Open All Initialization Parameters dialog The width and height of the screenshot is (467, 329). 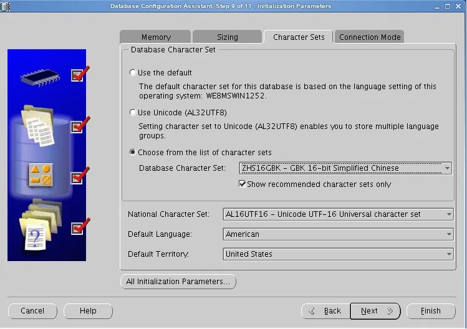tap(178, 282)
